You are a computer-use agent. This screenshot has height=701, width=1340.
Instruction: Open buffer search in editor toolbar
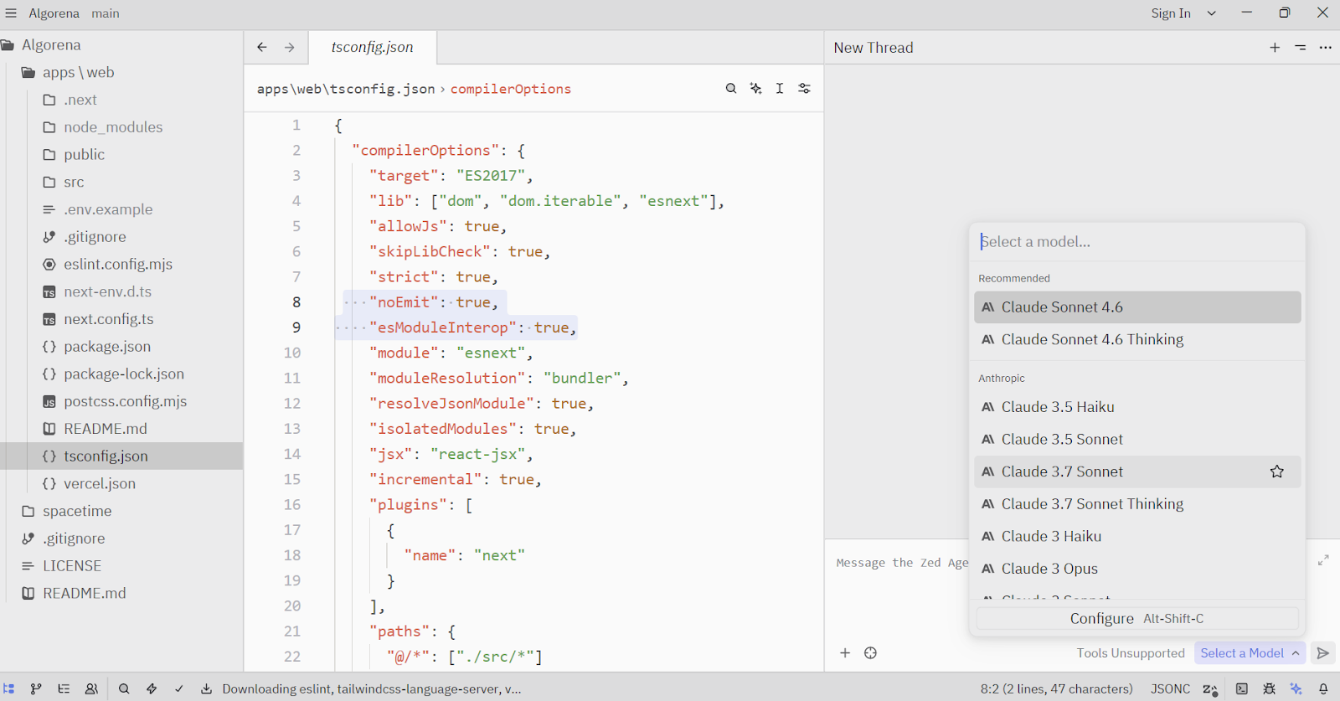(731, 89)
